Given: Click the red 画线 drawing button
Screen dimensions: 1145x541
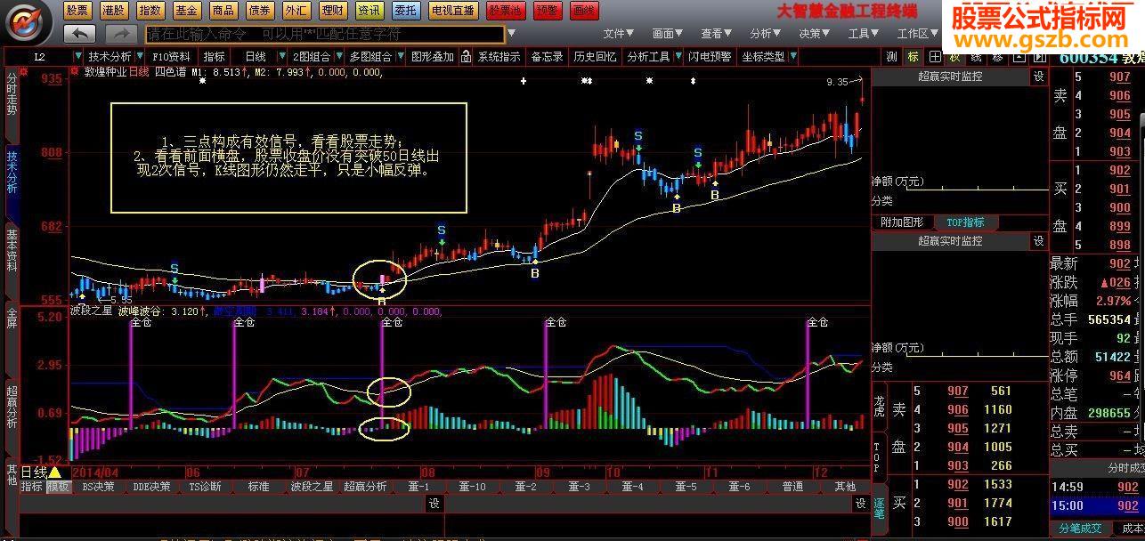Looking at the screenshot, I should point(583,11).
